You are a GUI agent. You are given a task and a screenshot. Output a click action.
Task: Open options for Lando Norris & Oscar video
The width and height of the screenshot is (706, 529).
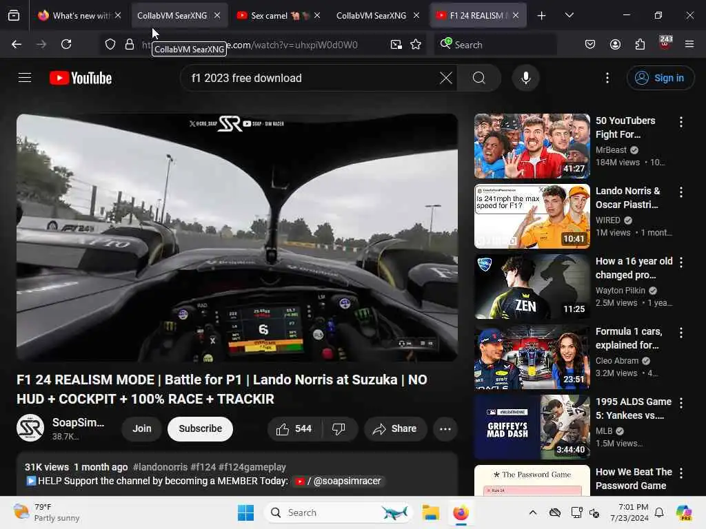pos(680,192)
